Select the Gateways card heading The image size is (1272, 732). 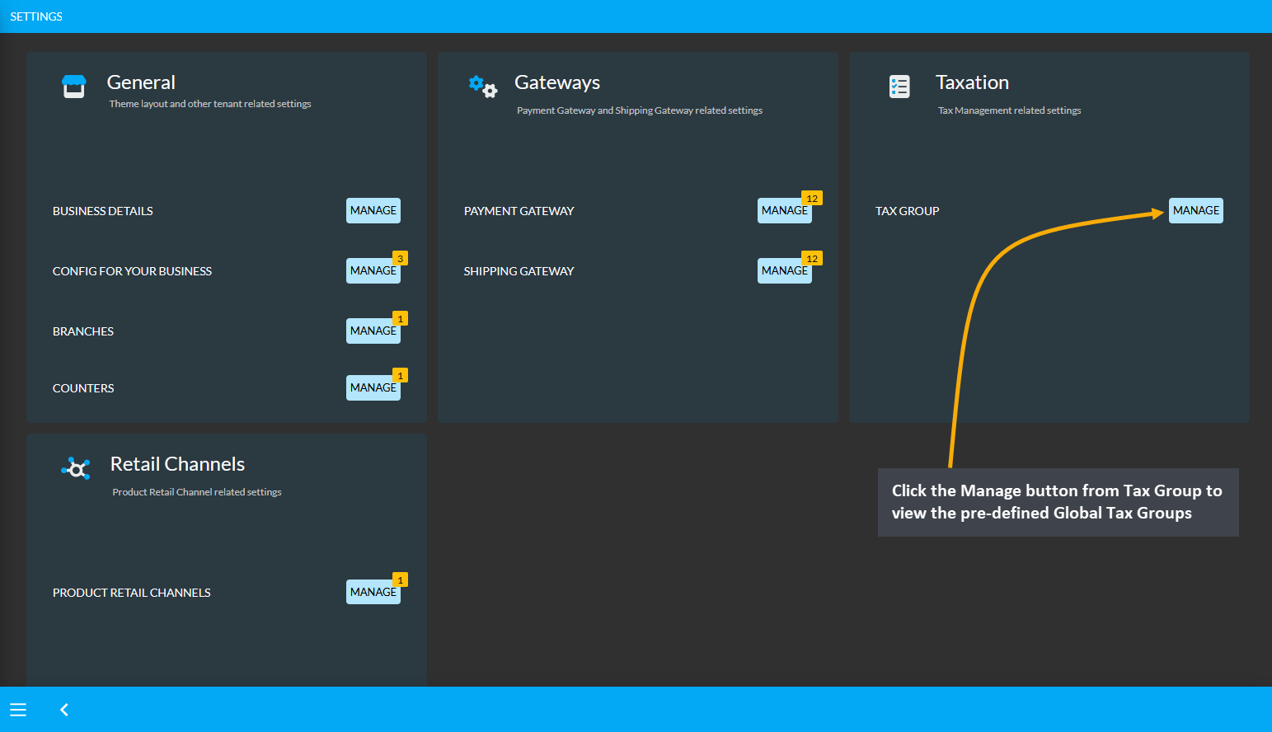tap(557, 82)
